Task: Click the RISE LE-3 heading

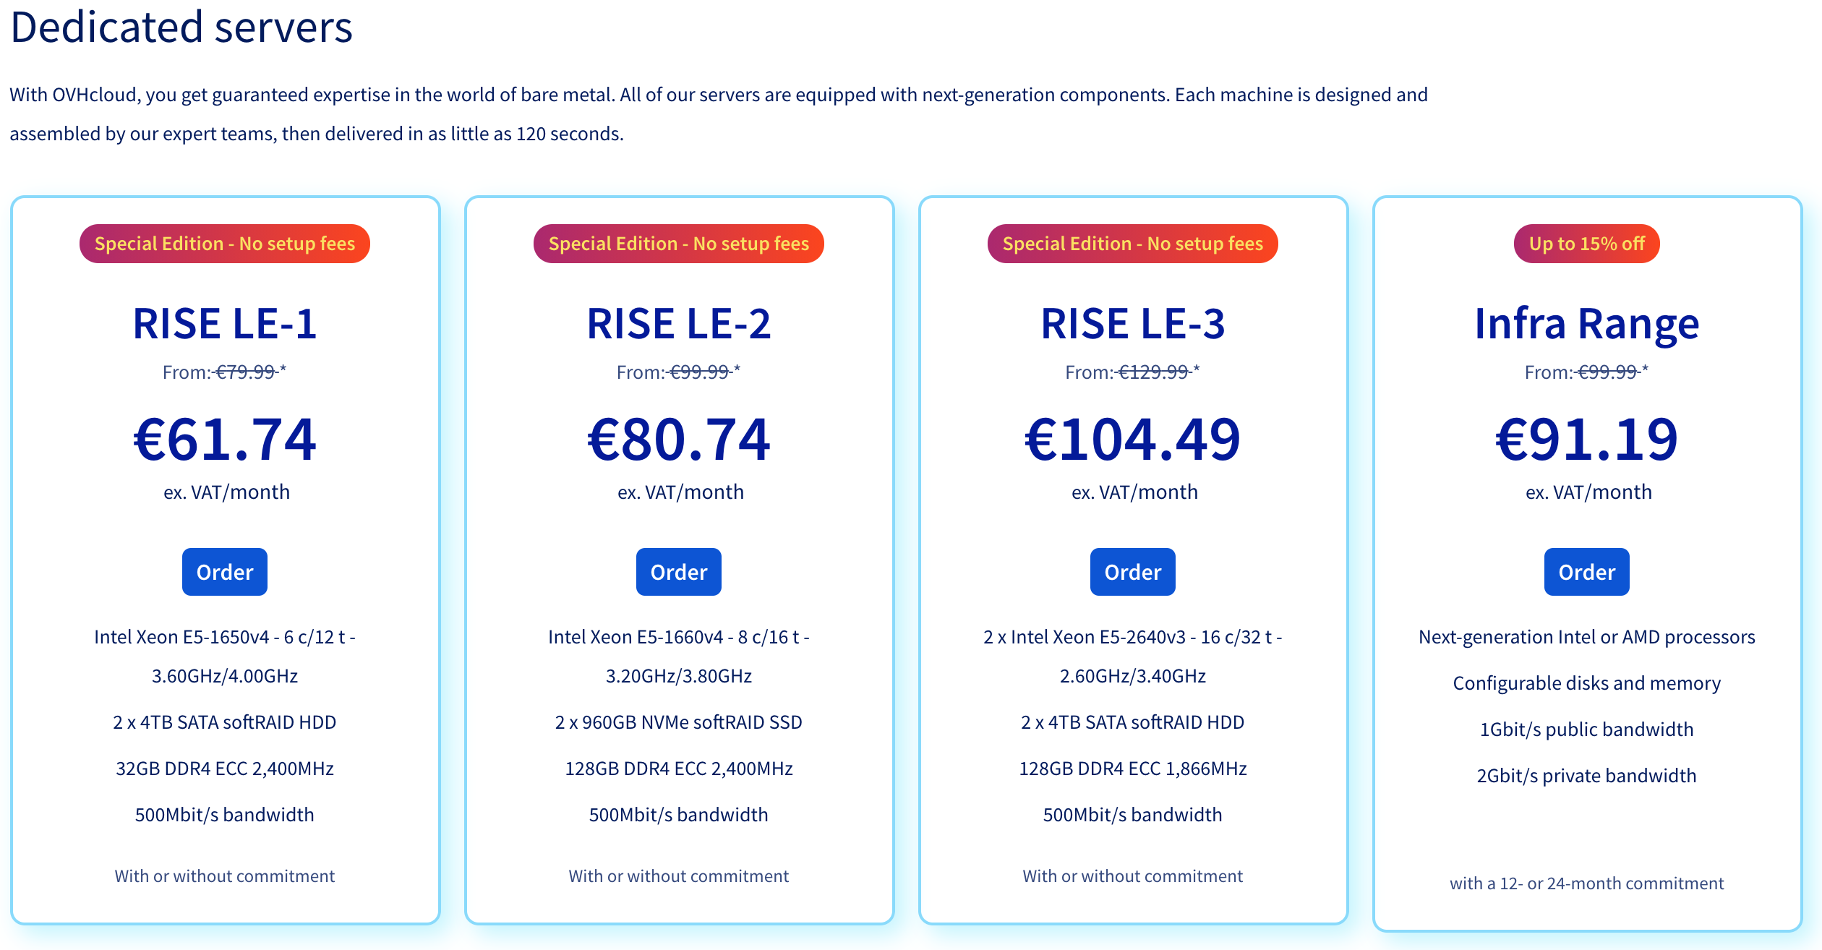Action: tap(1132, 323)
